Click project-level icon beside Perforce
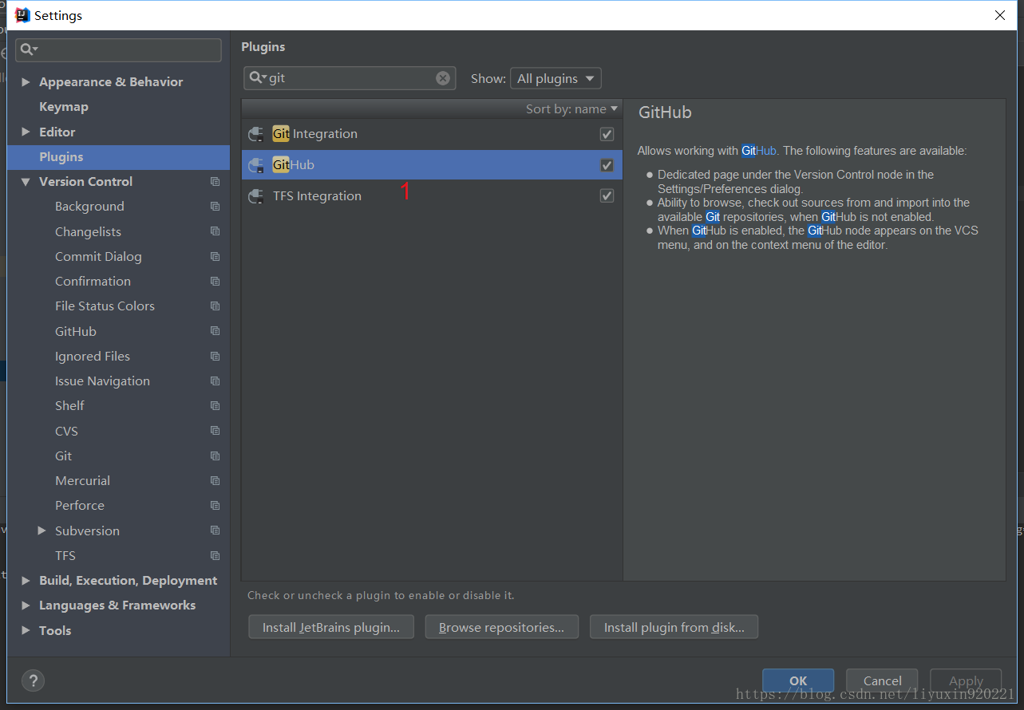The image size is (1024, 710). pyautogui.click(x=215, y=506)
